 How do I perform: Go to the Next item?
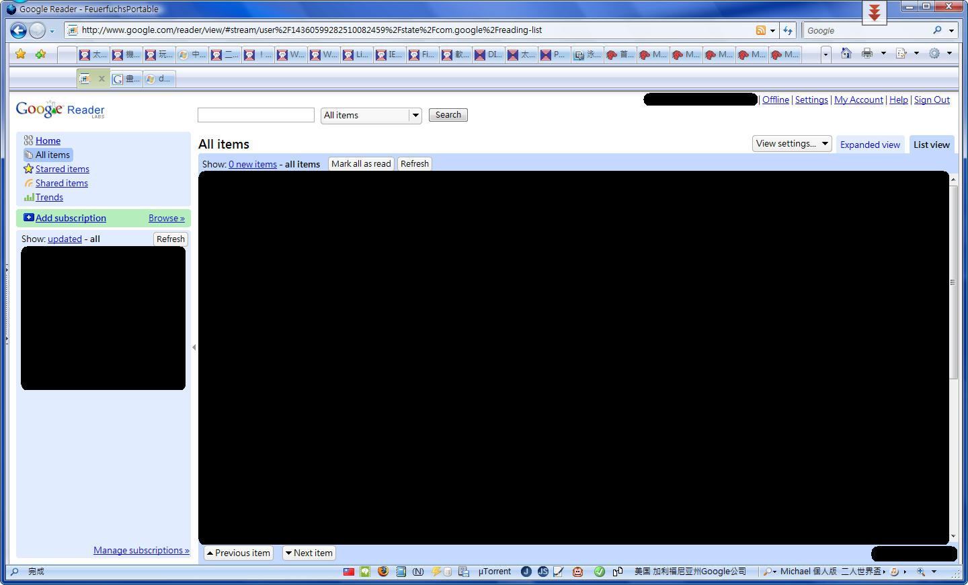tap(309, 553)
